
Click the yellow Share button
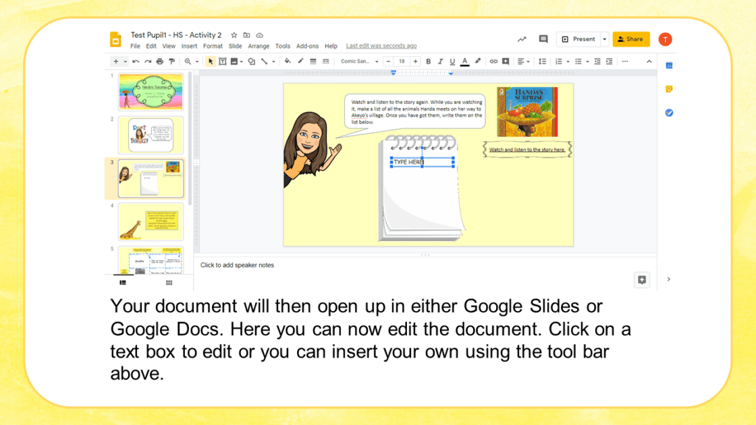(x=631, y=39)
